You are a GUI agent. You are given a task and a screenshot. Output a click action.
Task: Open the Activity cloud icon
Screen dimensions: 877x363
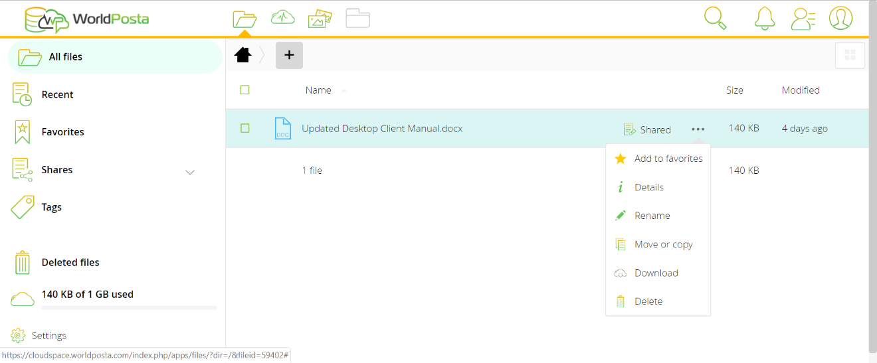[283, 18]
